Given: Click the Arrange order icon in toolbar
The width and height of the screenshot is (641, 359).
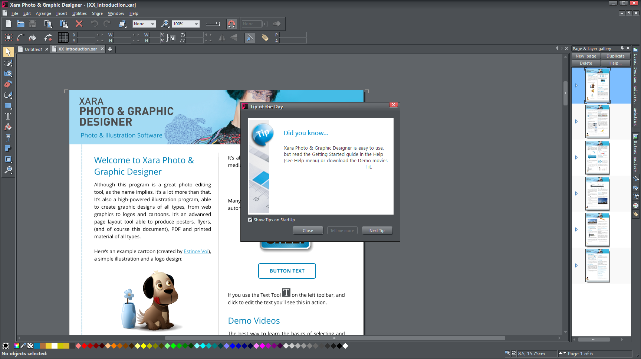Looking at the screenshot, I should 122,24.
